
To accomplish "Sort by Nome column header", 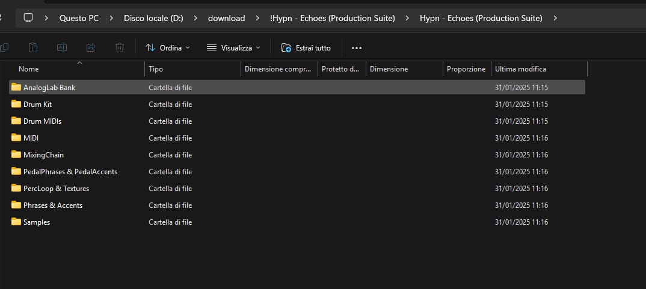I will pos(28,68).
